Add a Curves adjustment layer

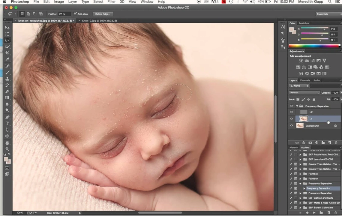pos(313,60)
